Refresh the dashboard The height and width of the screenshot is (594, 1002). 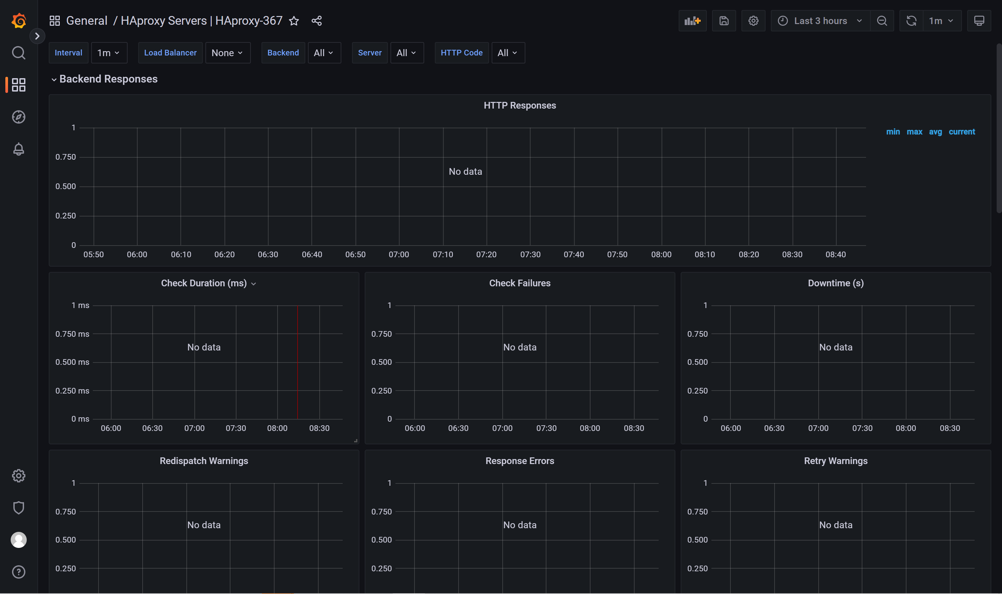click(x=911, y=21)
